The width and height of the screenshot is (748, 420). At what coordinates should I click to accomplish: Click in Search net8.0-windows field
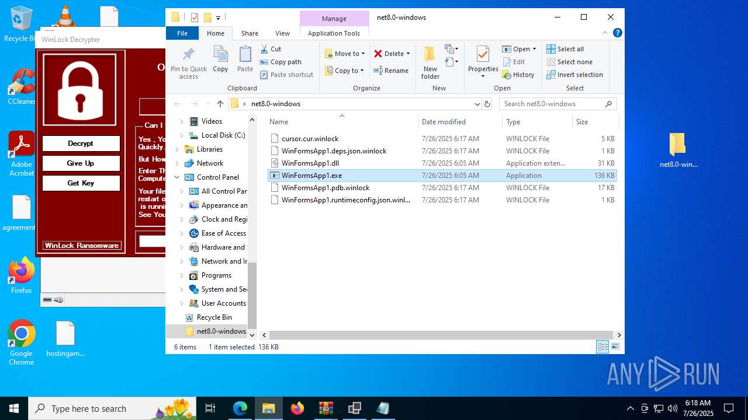[x=557, y=104]
